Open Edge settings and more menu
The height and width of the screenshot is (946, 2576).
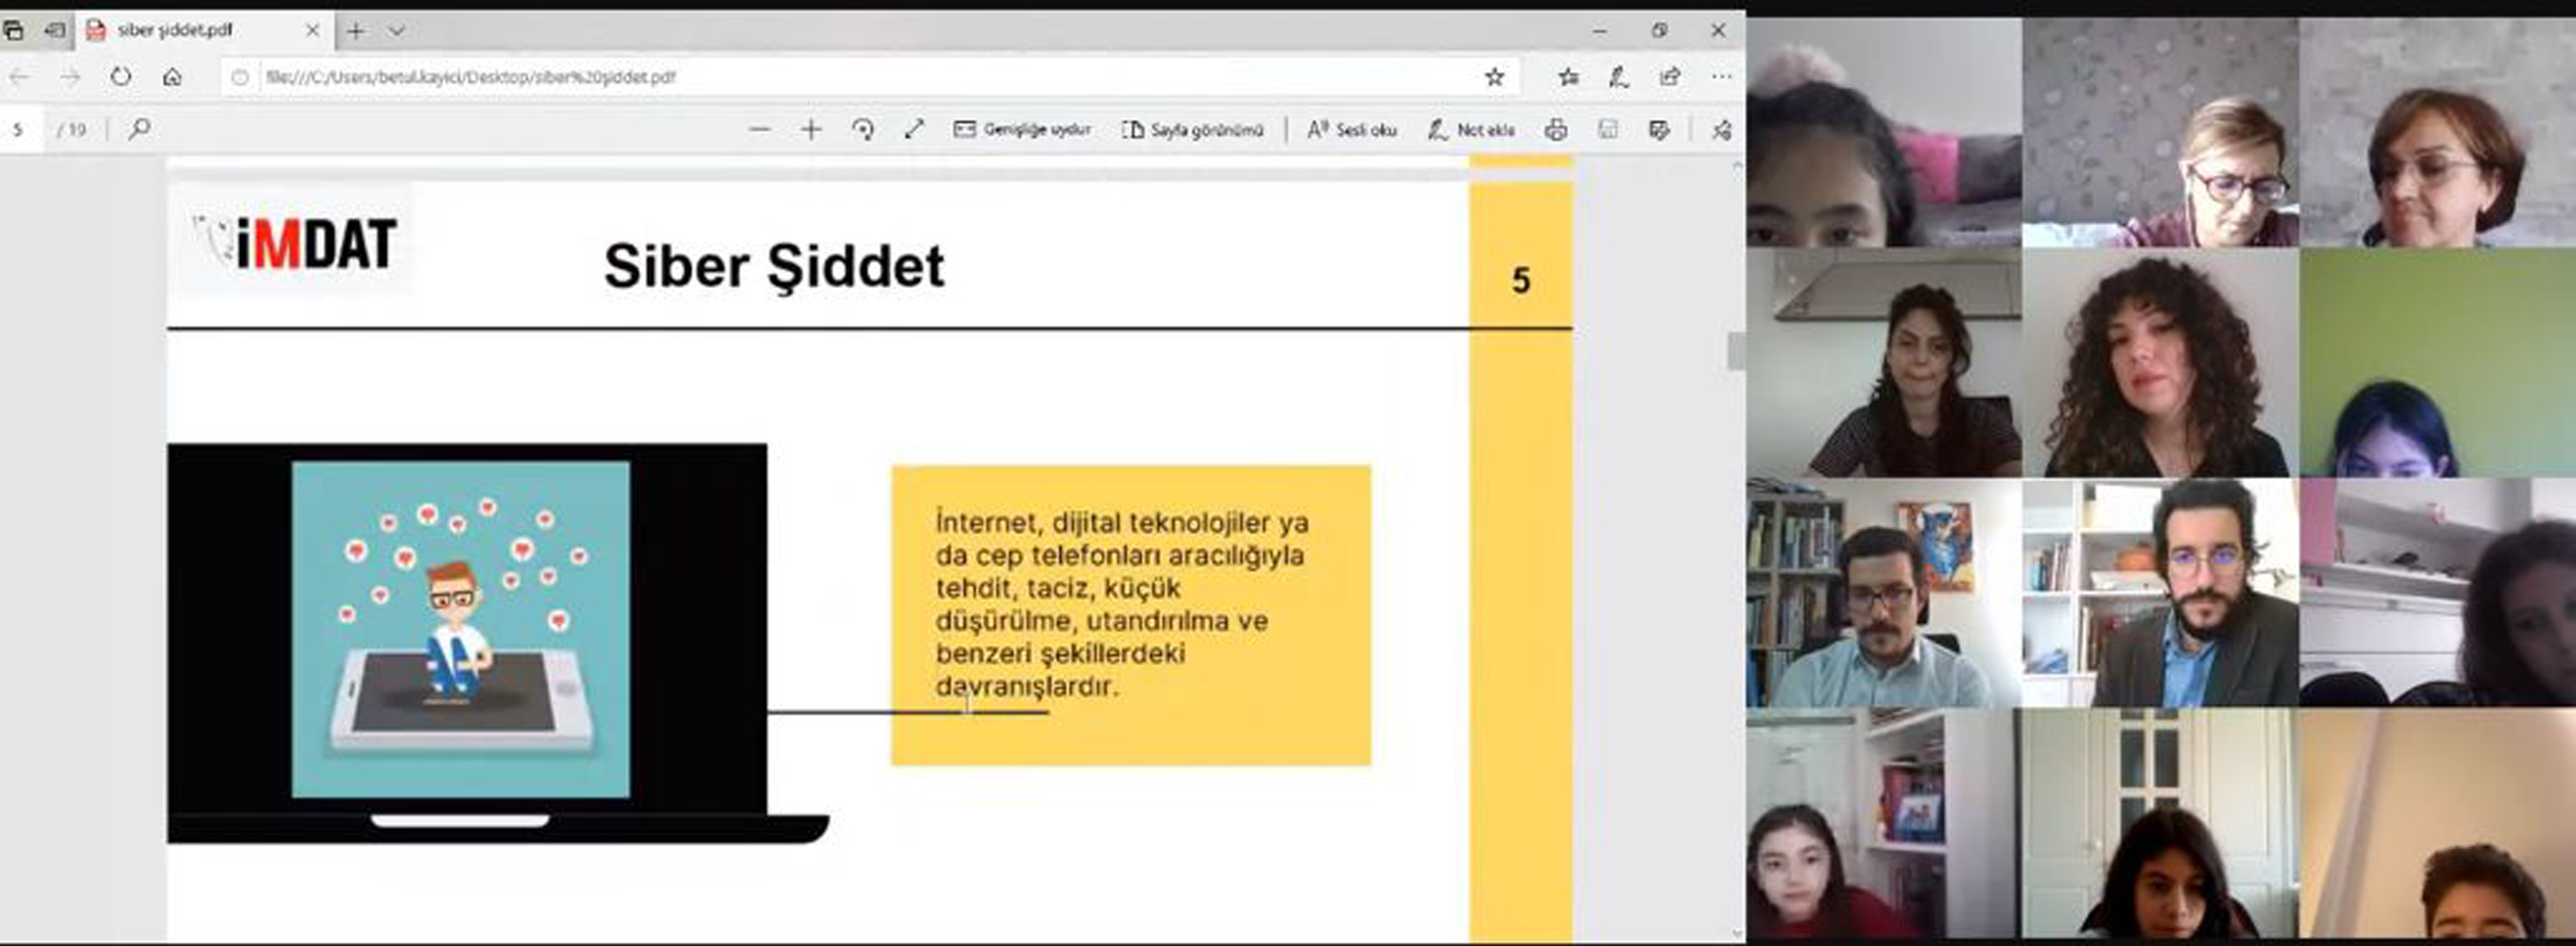click(1721, 77)
